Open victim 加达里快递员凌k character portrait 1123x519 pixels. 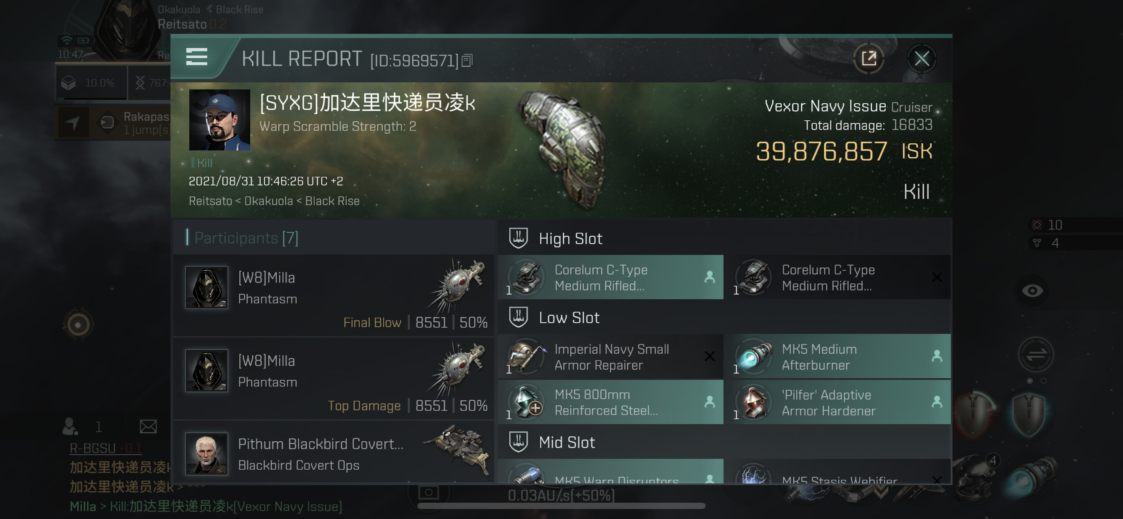click(220, 120)
